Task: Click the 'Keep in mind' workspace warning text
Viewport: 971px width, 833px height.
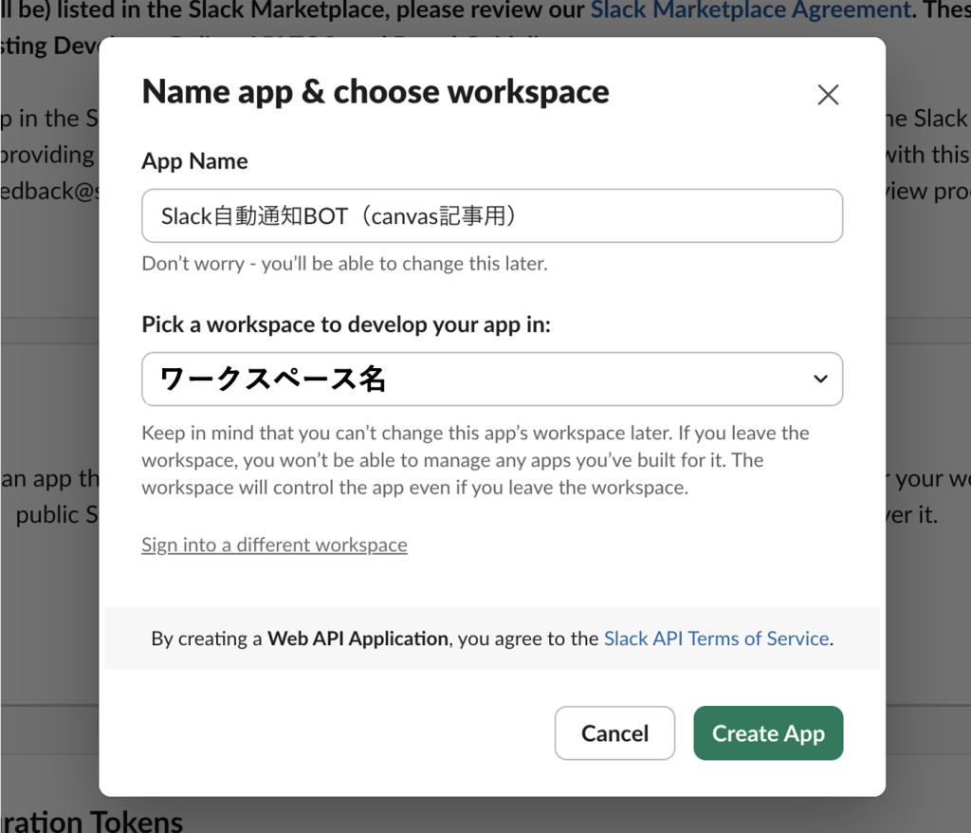Action: click(x=476, y=460)
